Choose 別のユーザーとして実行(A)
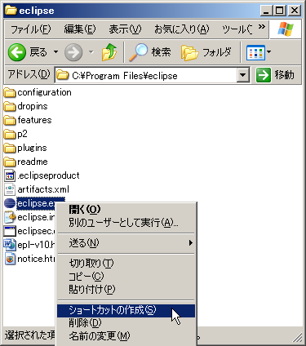This screenshot has height=346, width=306. (126, 223)
